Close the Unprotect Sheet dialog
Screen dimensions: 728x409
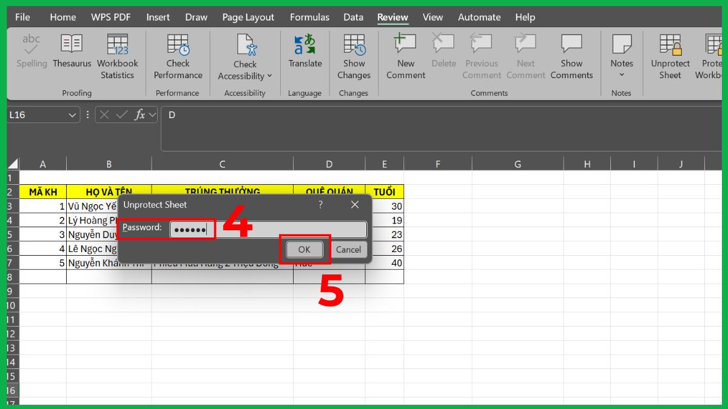pyautogui.click(x=354, y=205)
